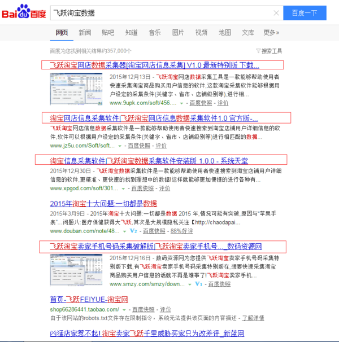This screenshot has width=339, height=342.
Task: Expand the dropdown arrow beside taobao.com URL
Action: (124, 310)
